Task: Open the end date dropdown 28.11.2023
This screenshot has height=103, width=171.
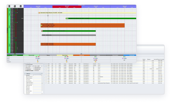Action: click(41, 66)
